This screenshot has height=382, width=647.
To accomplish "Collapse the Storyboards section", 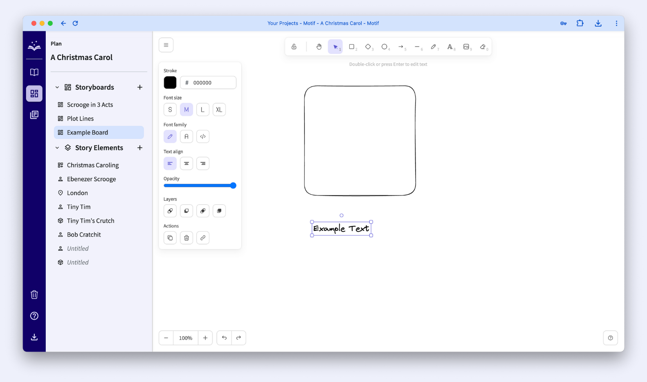I will point(57,87).
